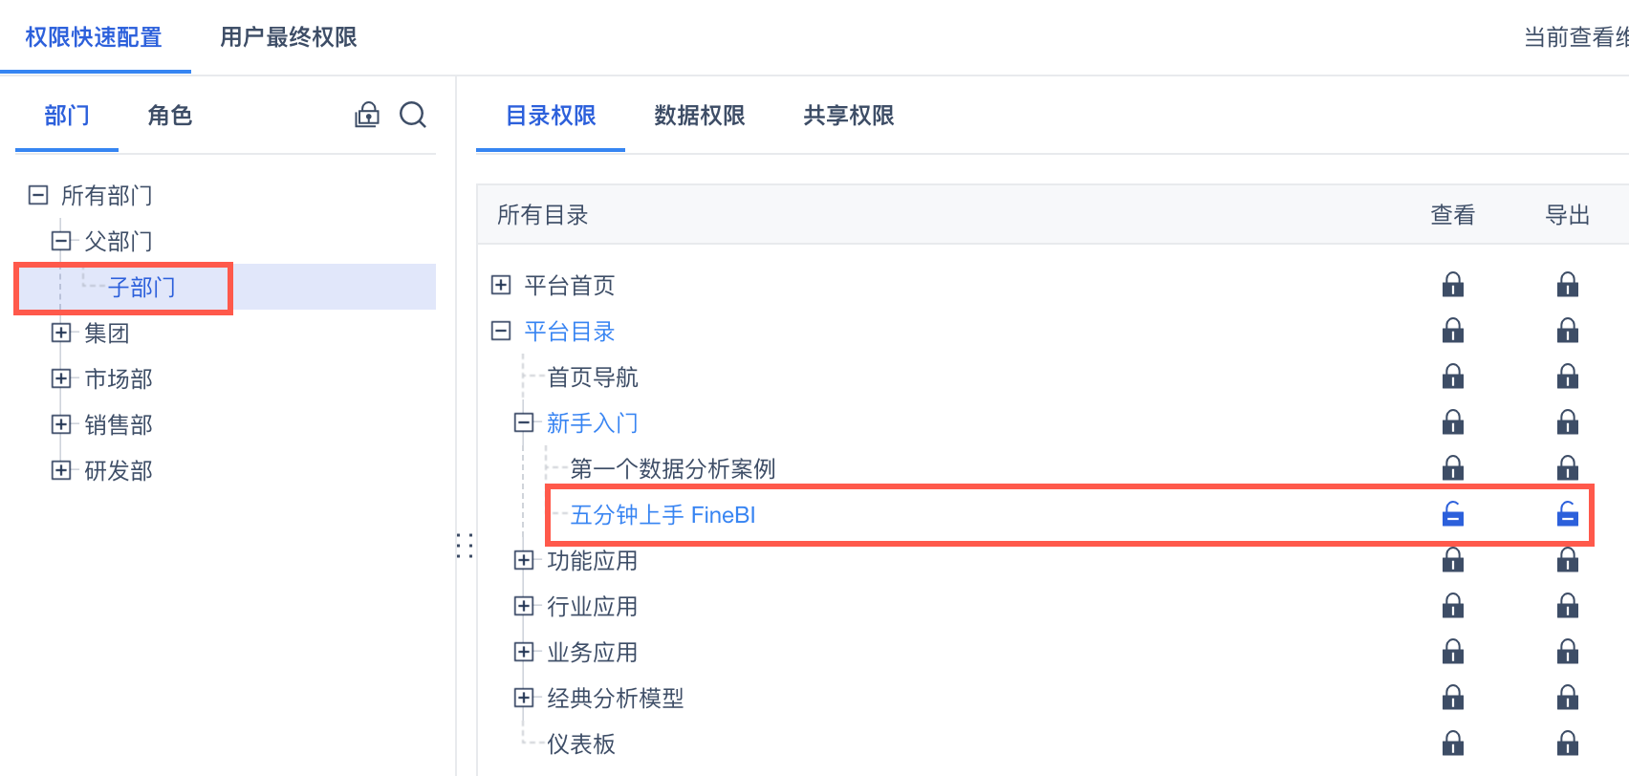Toggle export lock for 平台目录

[1567, 331]
